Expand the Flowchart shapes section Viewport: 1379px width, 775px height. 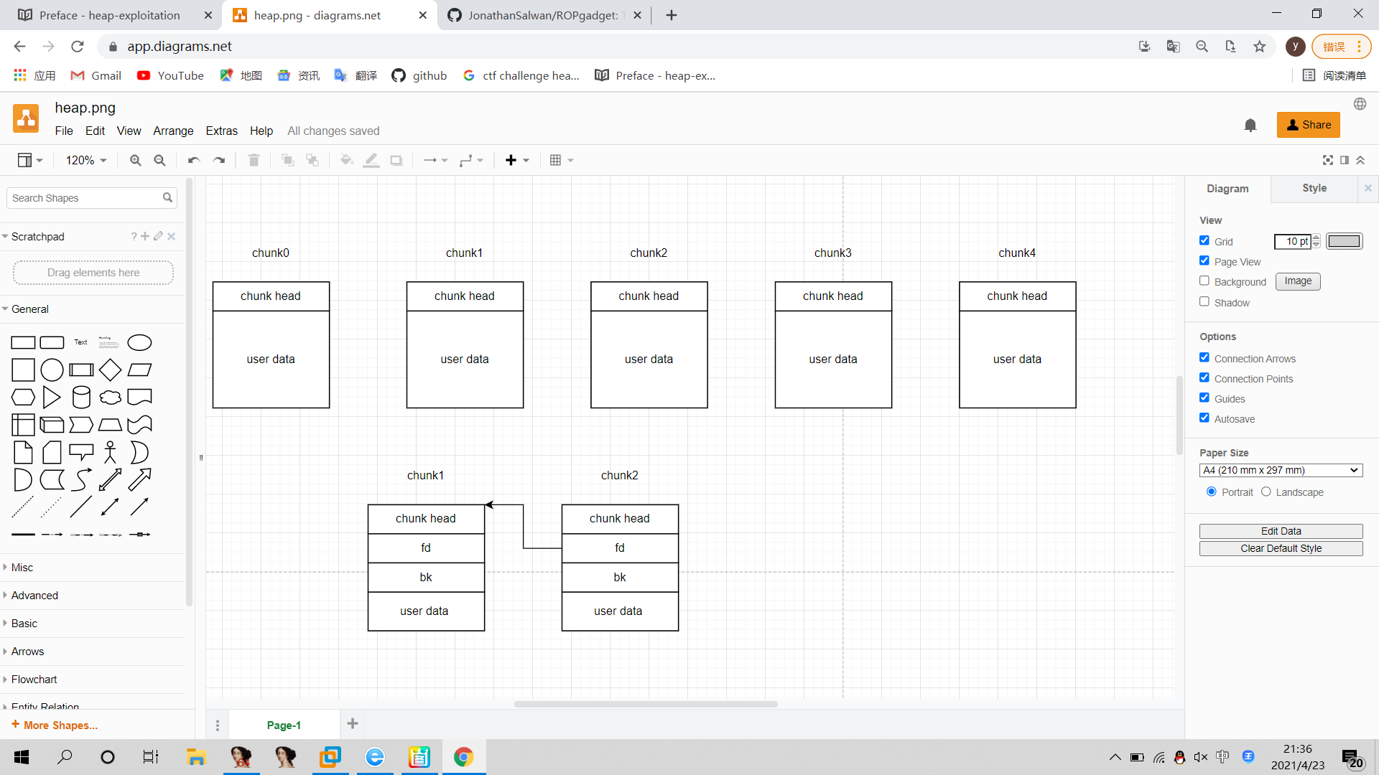point(34,679)
